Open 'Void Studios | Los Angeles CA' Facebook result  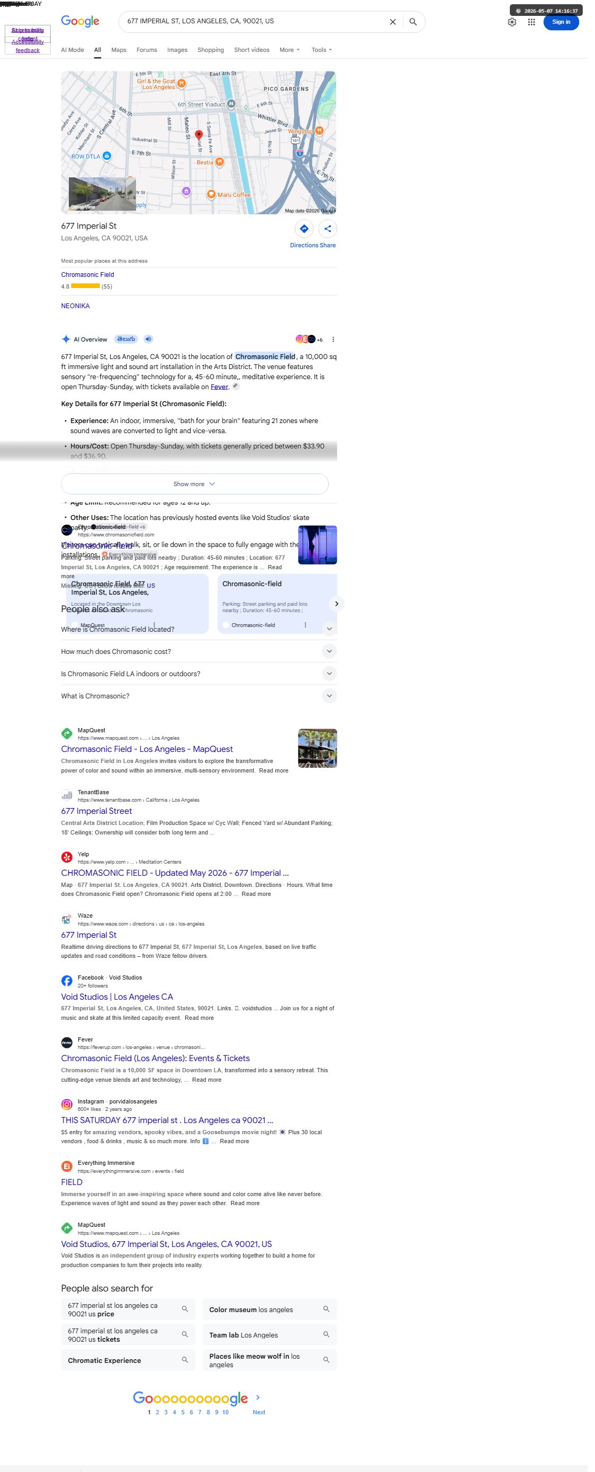117,997
